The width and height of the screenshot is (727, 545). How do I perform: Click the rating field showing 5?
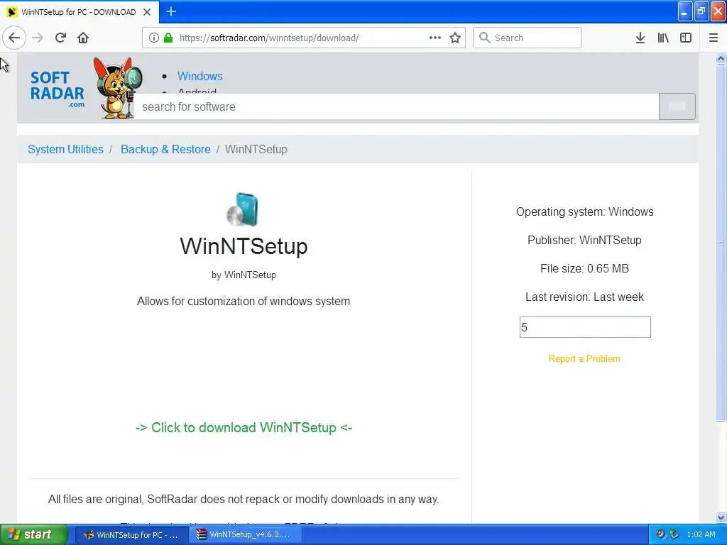(585, 327)
